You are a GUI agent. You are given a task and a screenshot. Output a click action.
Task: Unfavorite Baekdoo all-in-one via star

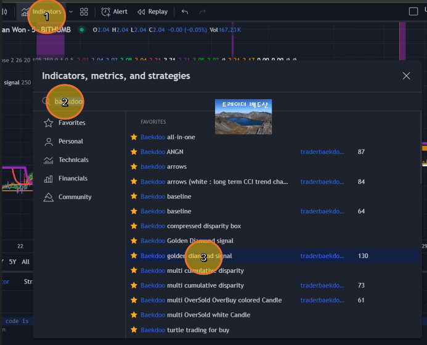click(134, 137)
